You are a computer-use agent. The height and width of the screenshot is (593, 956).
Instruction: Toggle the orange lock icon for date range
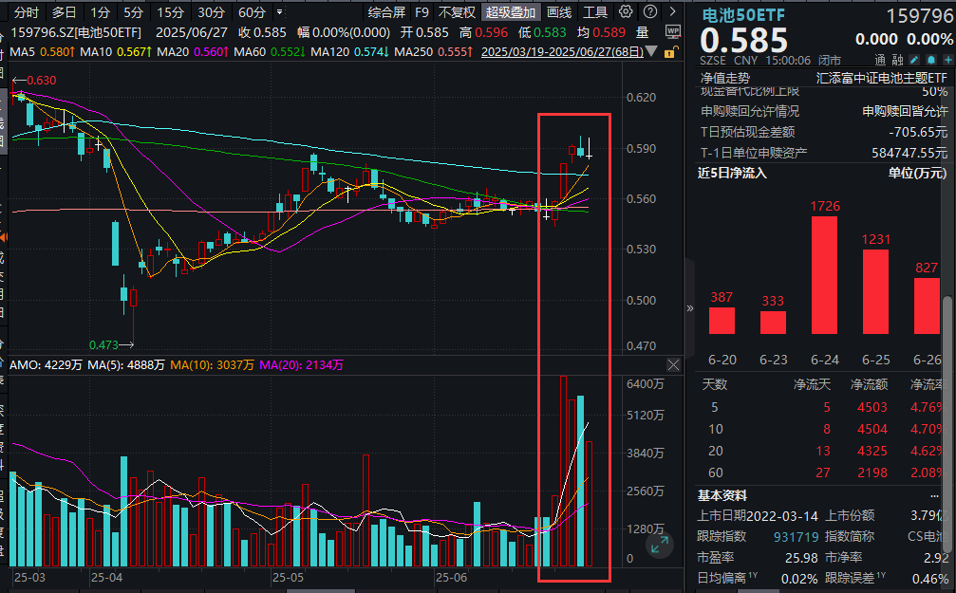669,52
